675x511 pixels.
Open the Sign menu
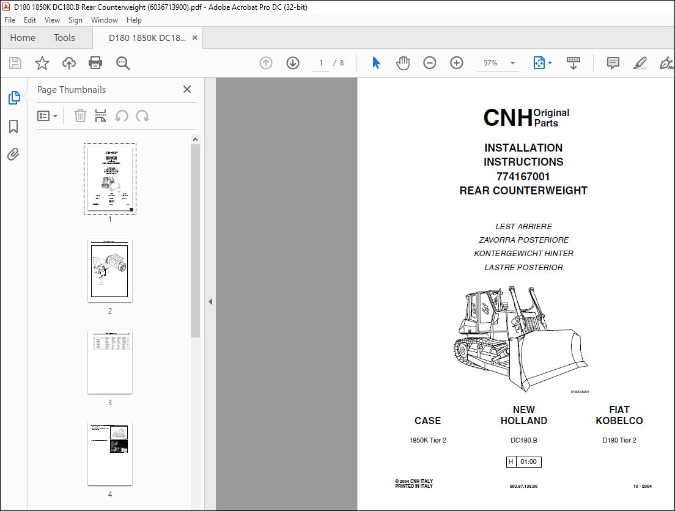pos(75,20)
